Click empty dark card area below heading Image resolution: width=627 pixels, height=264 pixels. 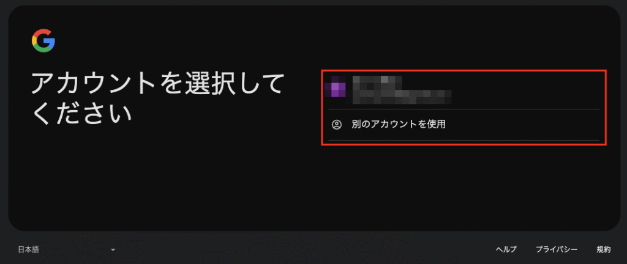point(160,180)
